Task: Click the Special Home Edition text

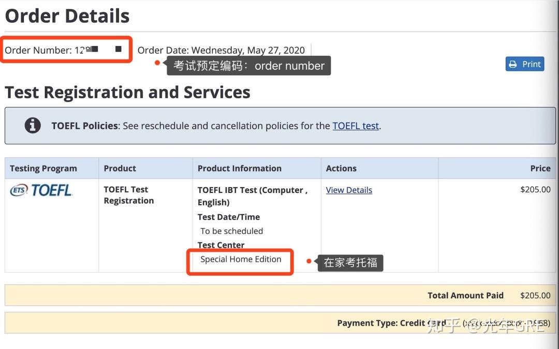Action: [241, 259]
